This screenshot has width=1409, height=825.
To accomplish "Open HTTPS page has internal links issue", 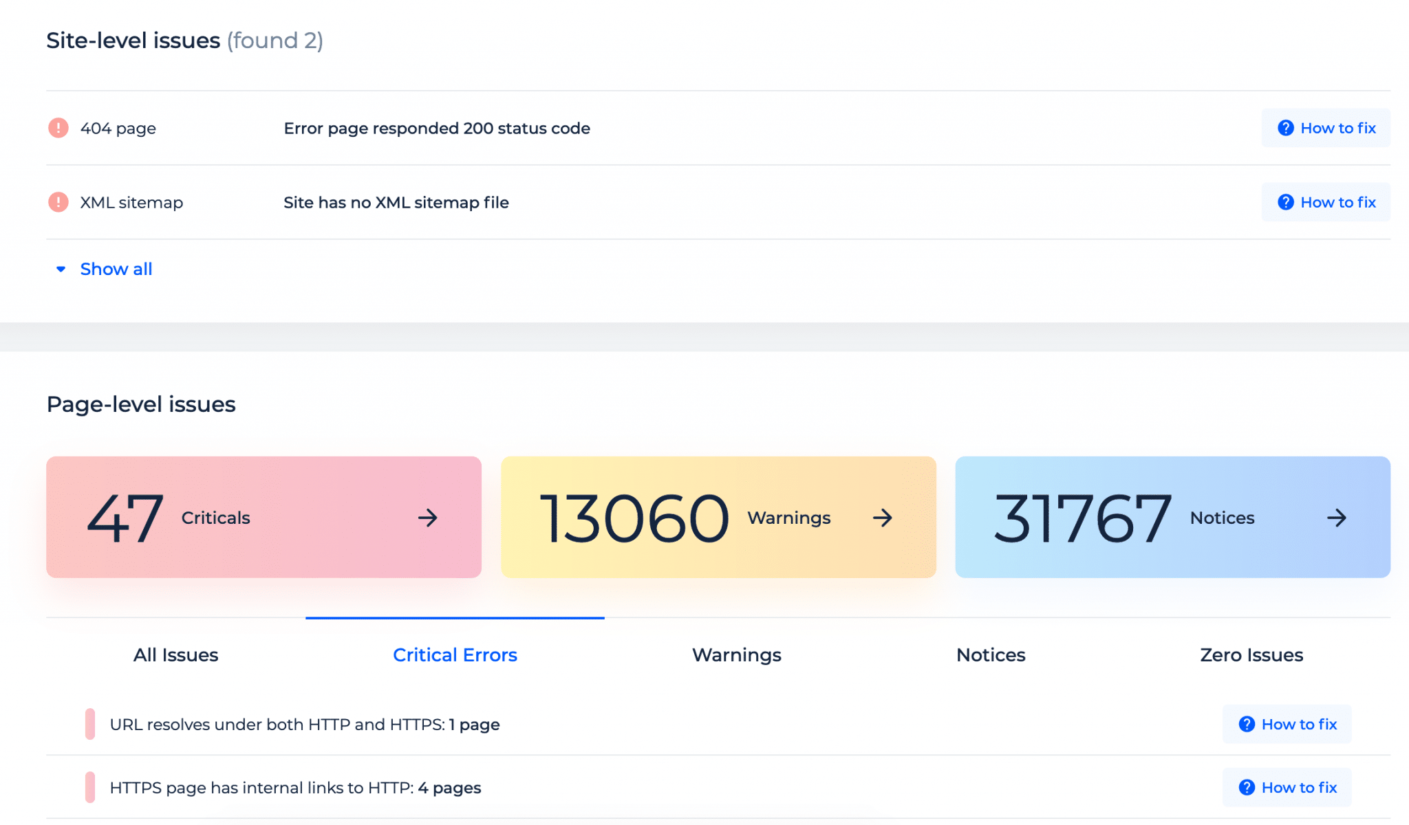I will 295,788.
